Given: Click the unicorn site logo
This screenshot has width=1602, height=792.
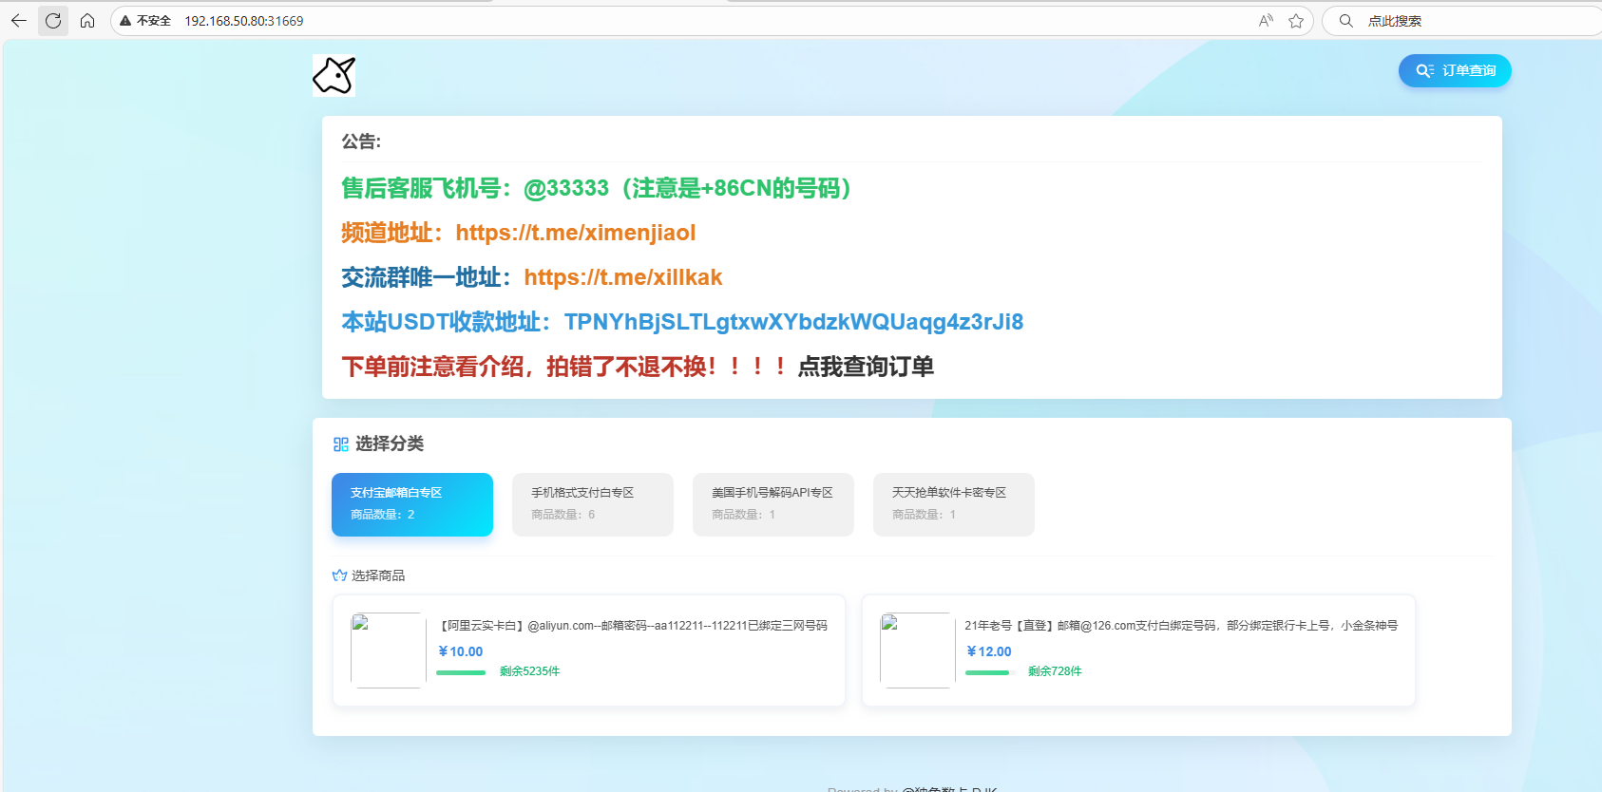Looking at the screenshot, I should coord(334,75).
